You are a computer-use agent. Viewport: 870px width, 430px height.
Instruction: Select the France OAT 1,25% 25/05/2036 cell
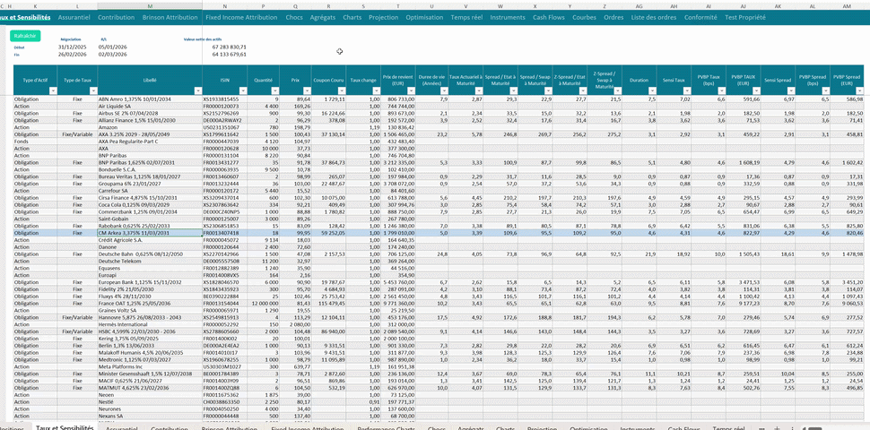coord(150,303)
